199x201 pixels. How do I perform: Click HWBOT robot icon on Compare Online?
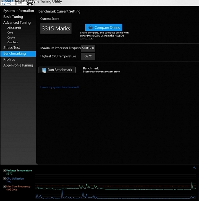[x=90, y=27]
